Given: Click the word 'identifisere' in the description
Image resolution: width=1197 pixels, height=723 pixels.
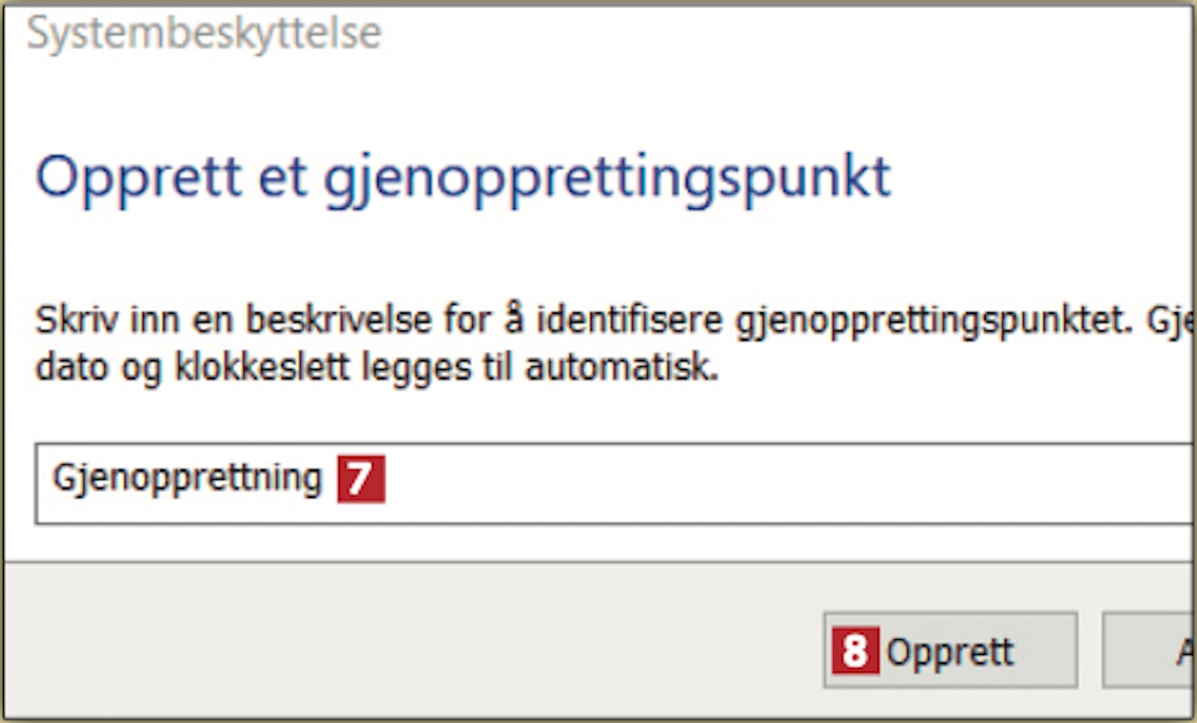Looking at the screenshot, I should pyautogui.click(x=629, y=319).
